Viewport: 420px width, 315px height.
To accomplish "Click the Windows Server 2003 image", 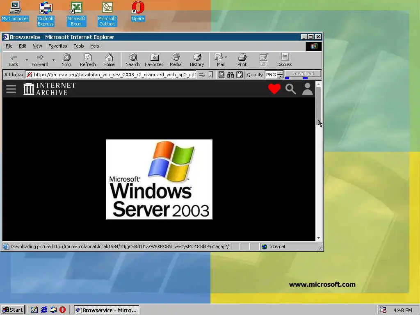I will pos(160,180).
